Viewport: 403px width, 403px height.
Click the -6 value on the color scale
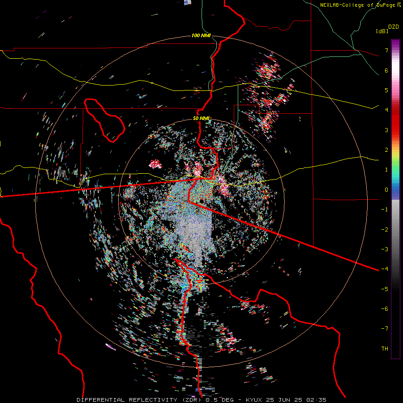click(385, 309)
